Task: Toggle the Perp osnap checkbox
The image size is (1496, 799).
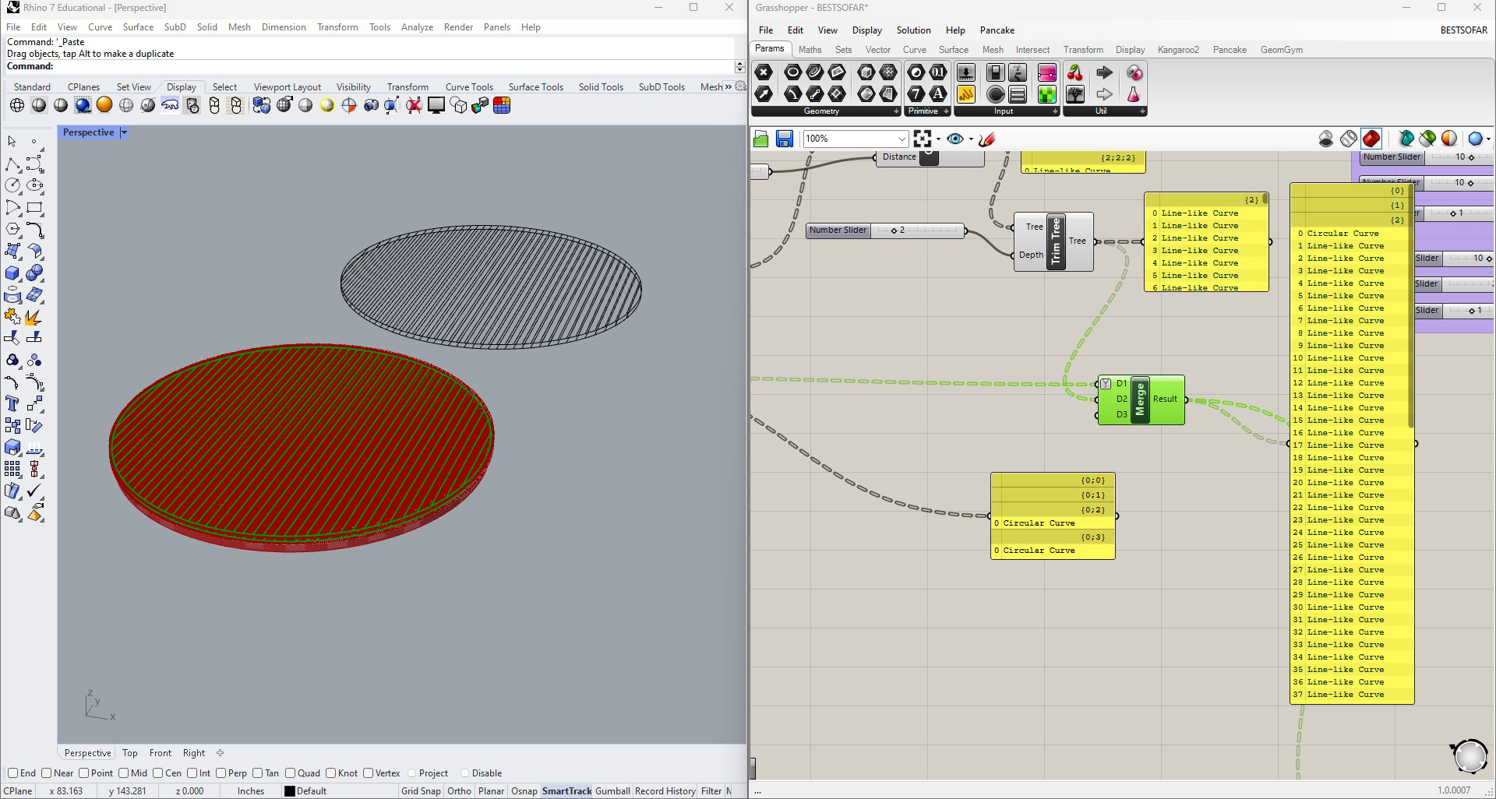Action: pos(221,773)
